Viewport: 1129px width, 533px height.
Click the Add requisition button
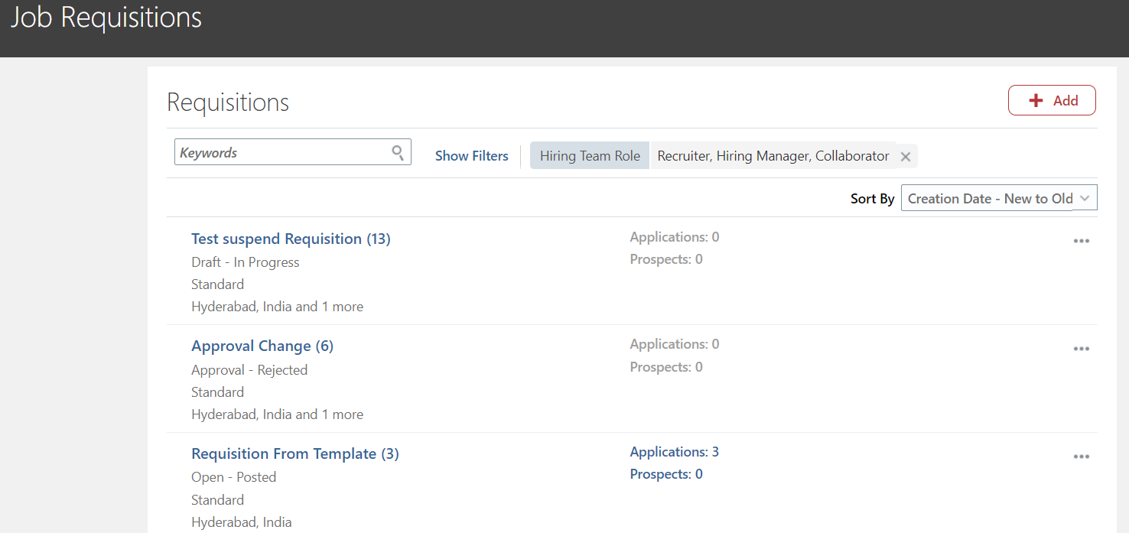point(1052,100)
